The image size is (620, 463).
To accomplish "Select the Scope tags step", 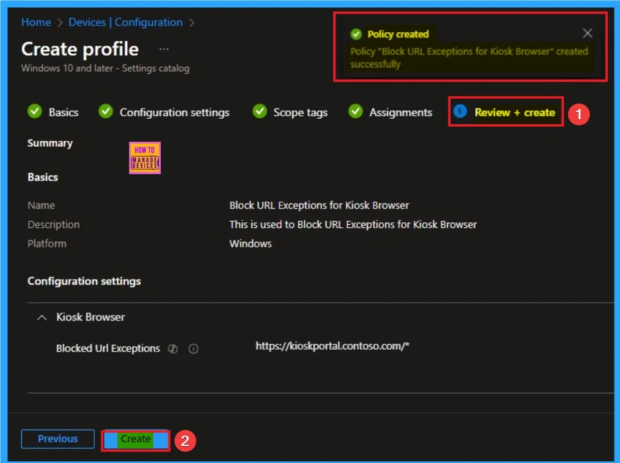I will (x=300, y=112).
